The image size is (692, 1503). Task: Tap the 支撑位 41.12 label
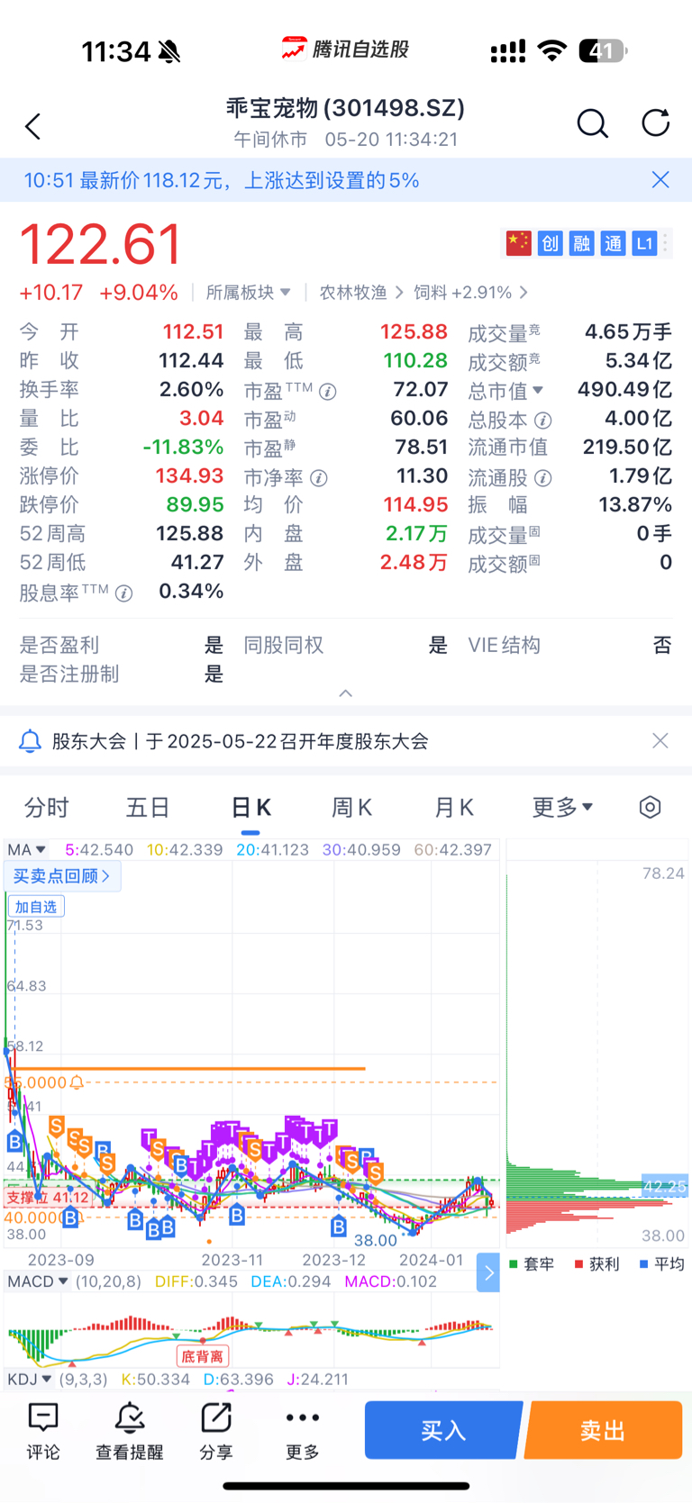[48, 1198]
